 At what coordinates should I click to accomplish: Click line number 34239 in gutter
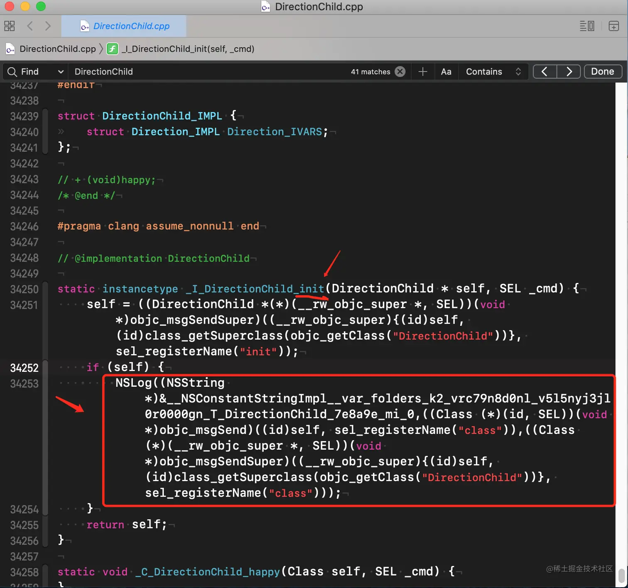(24, 116)
